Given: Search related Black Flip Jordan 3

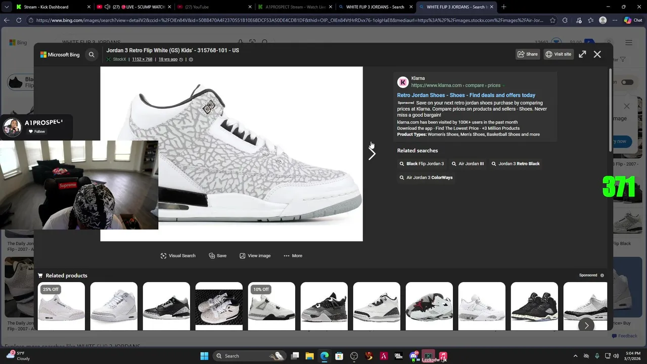Looking at the screenshot, I should pos(422,164).
